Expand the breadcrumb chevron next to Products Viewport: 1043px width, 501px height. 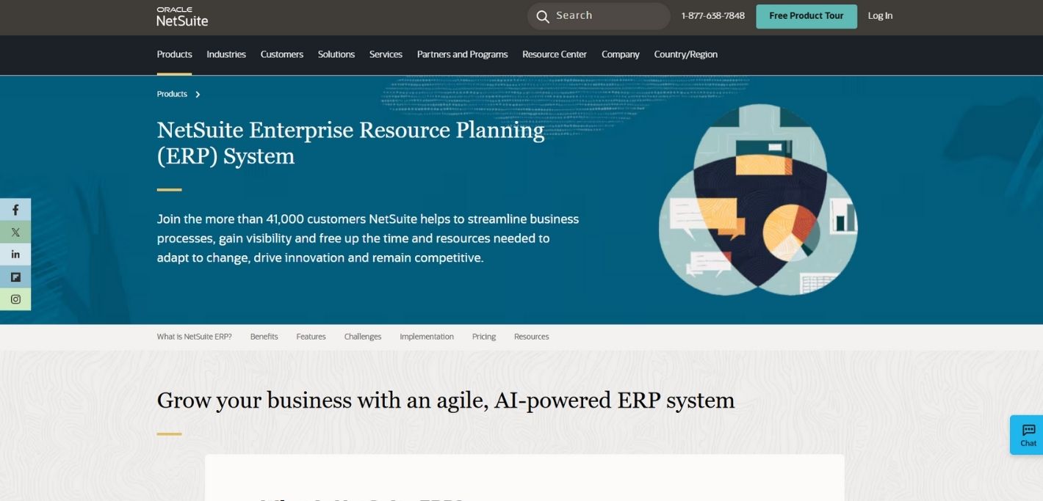pos(197,94)
